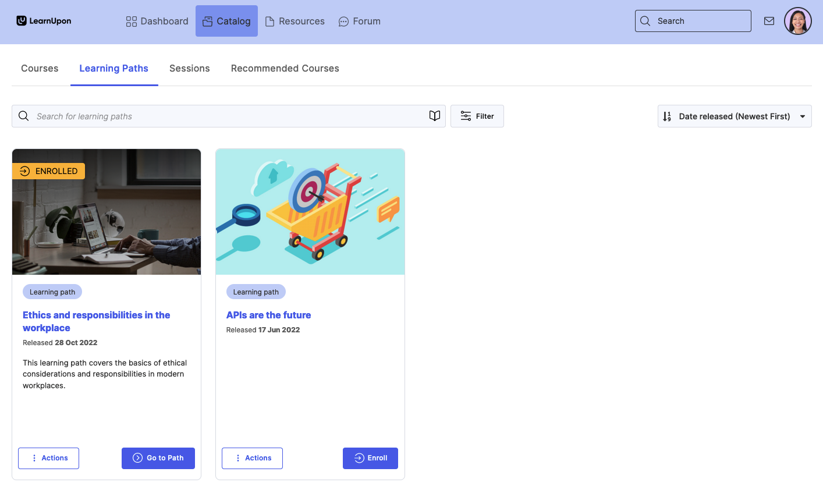Screen dimensions: 823x486
Task: Switch to the Courses tab
Action: [x=40, y=68]
